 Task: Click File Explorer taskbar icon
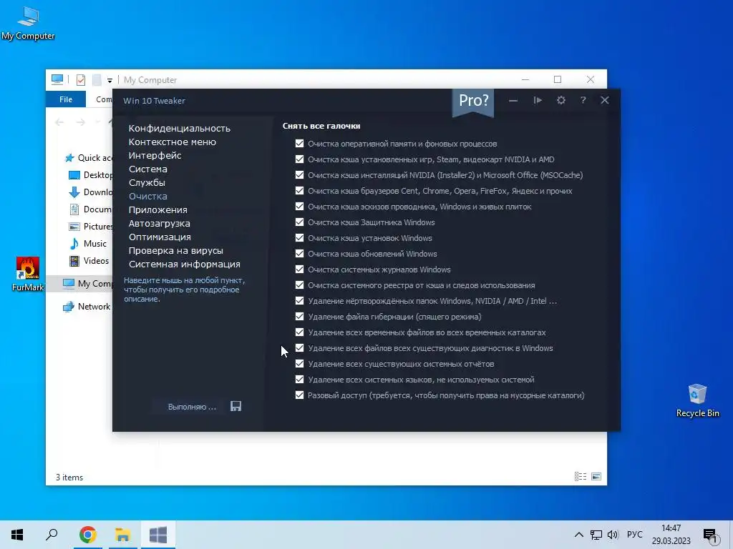tap(122, 535)
